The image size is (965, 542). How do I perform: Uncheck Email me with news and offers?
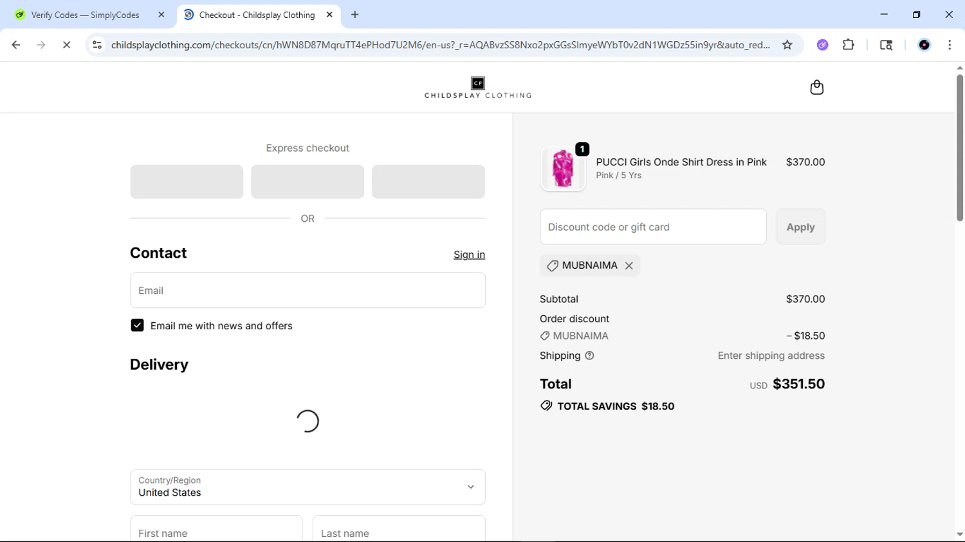(x=137, y=325)
